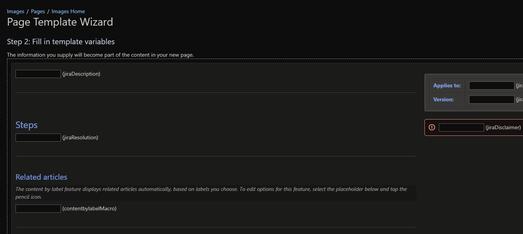
Task: Click the (jiraDescription) variable label
Action: (81, 74)
